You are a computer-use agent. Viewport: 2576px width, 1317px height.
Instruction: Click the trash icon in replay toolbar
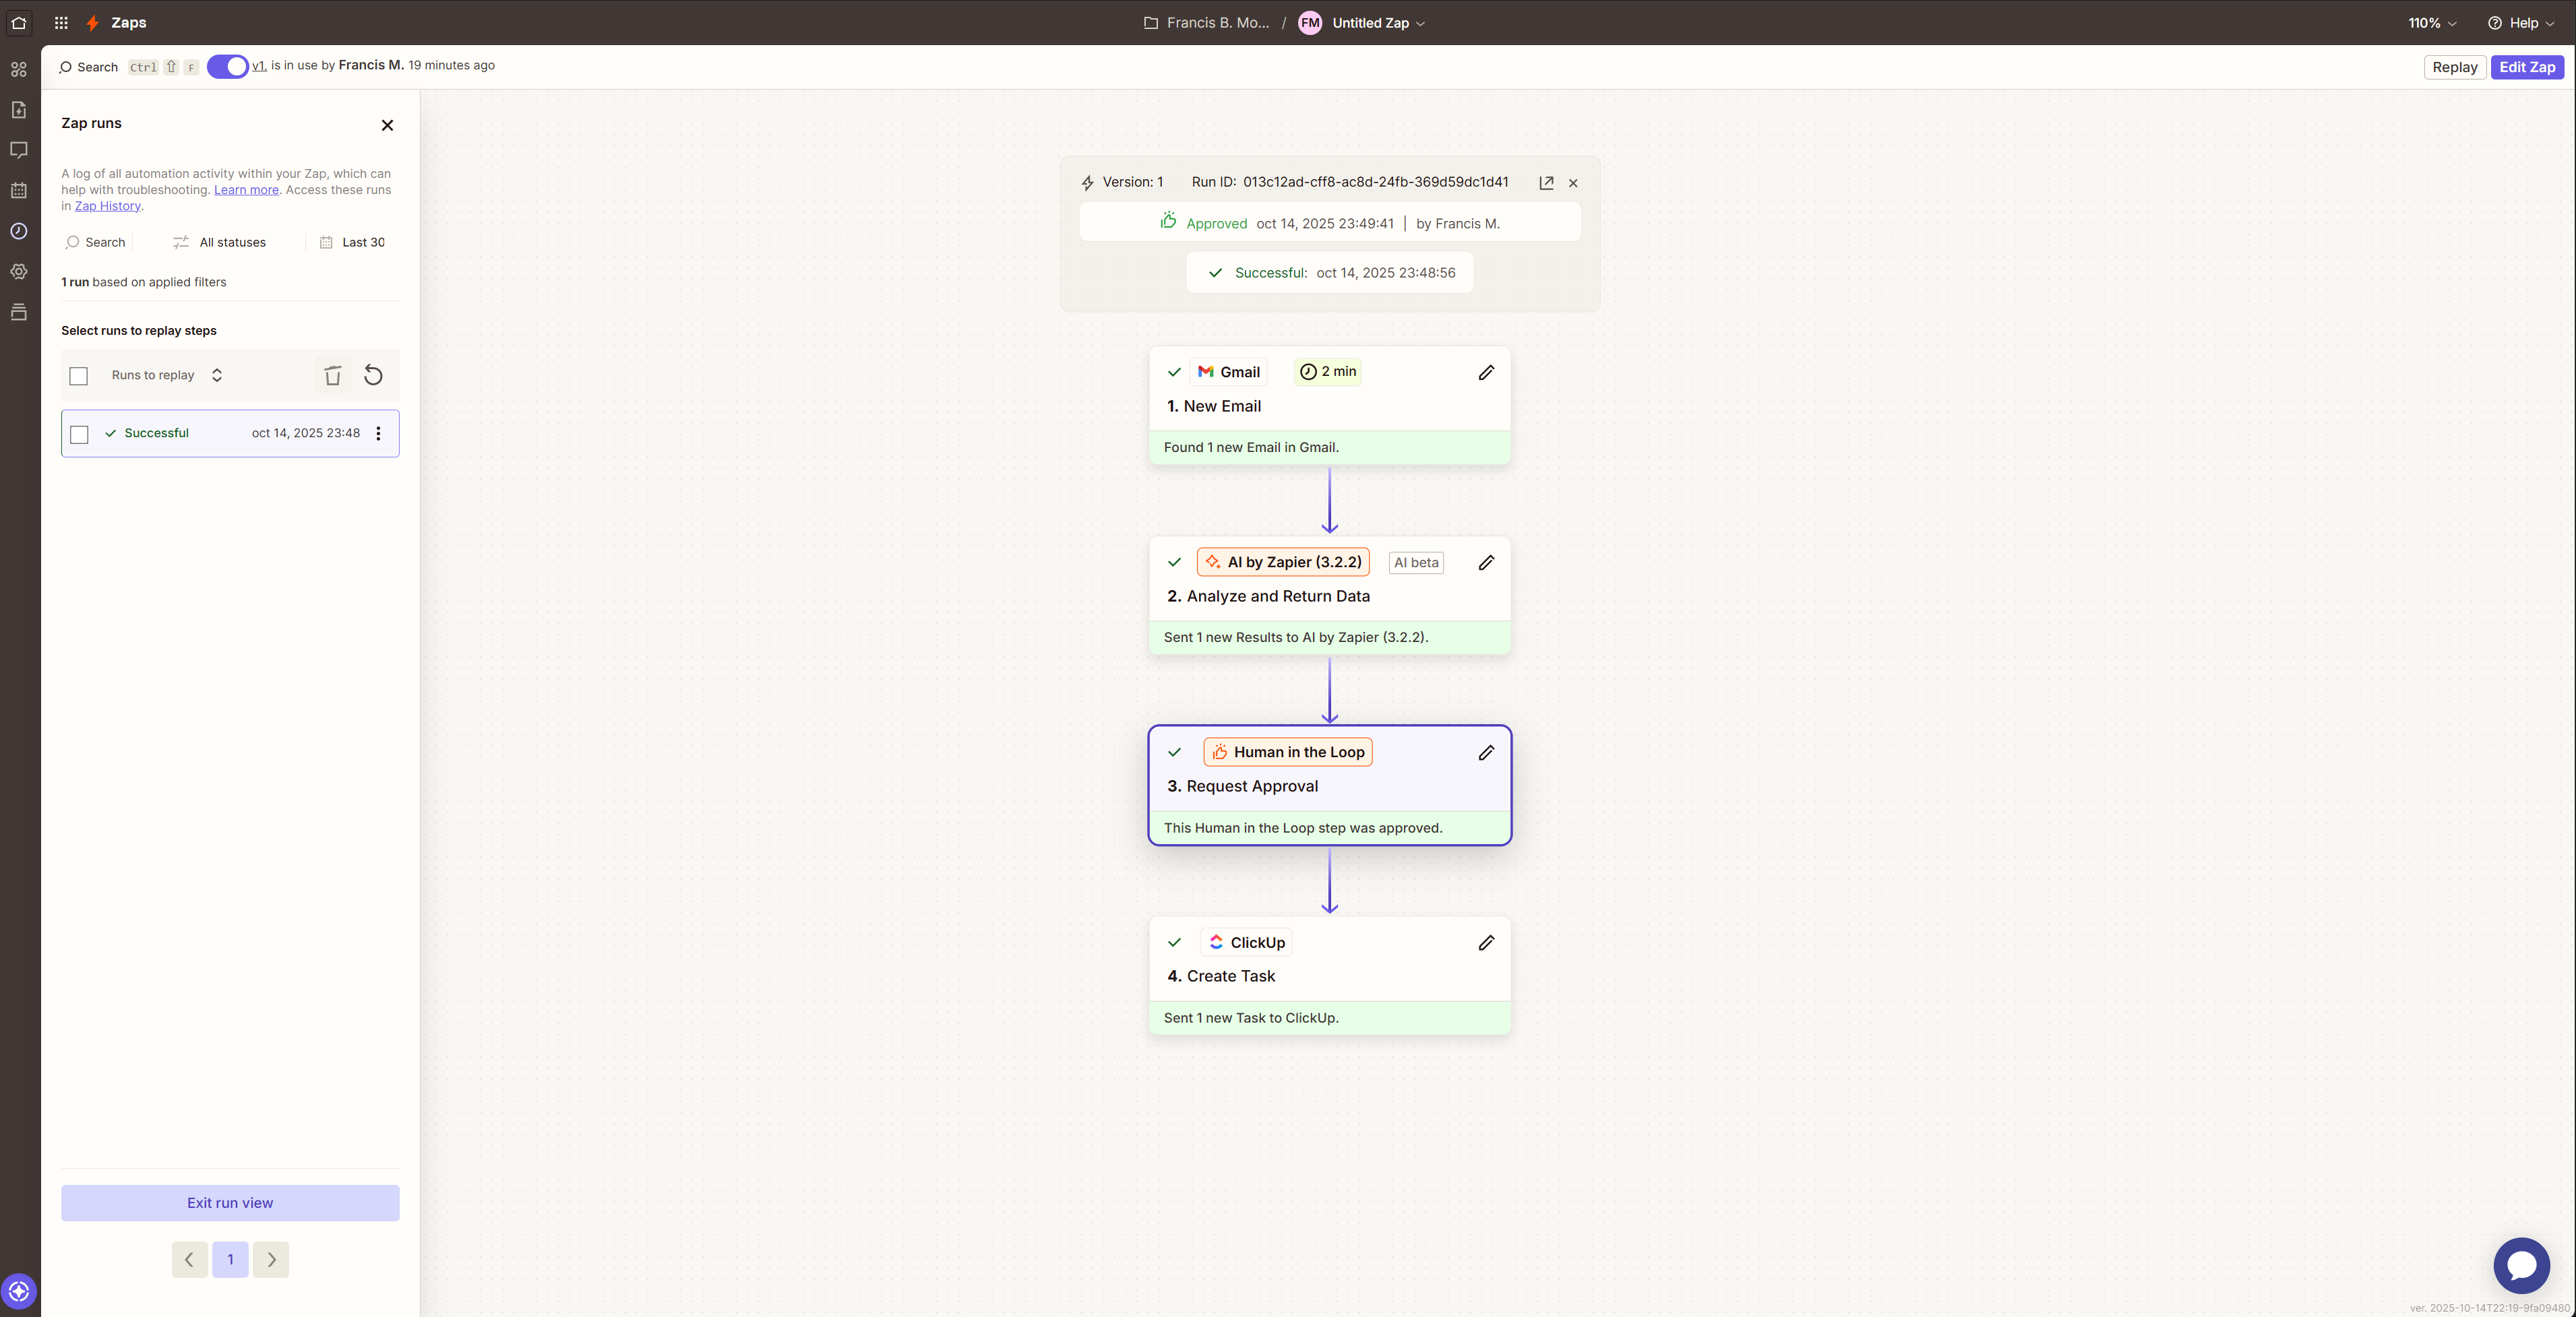[333, 375]
